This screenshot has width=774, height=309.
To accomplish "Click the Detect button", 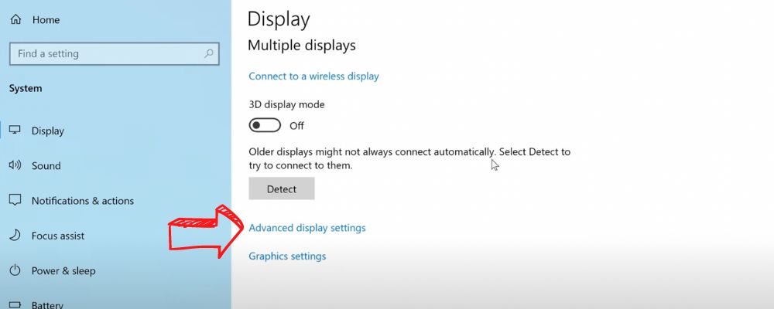I will (x=282, y=188).
